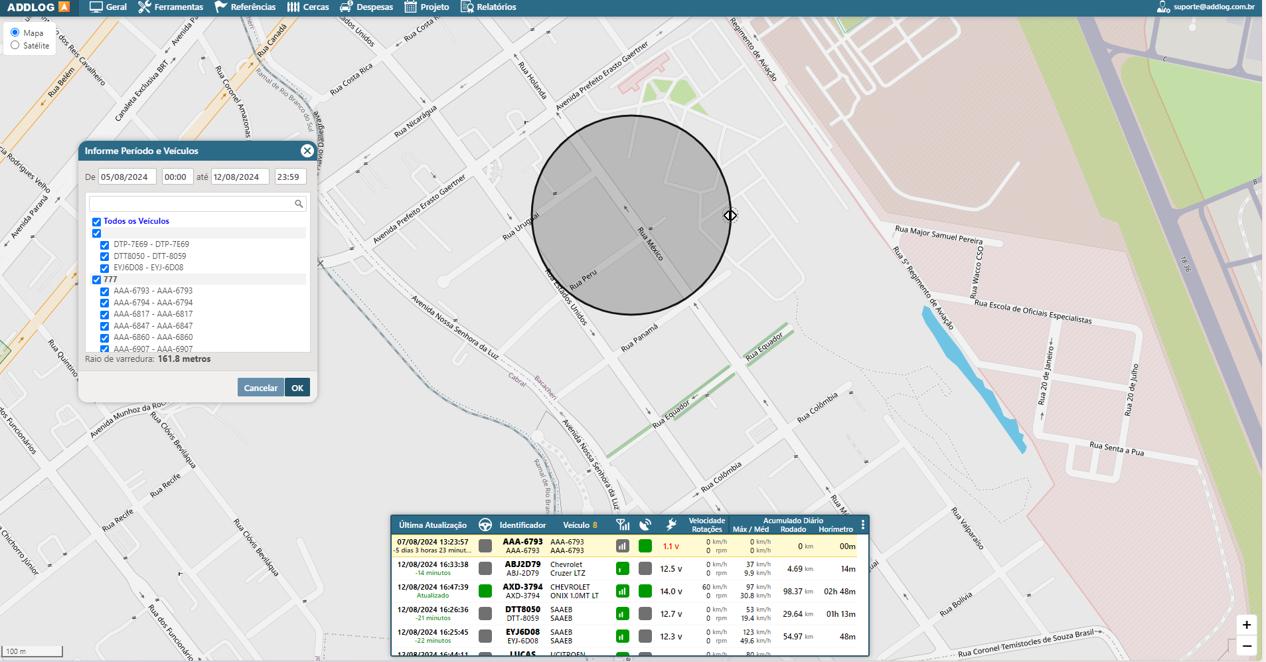Screen dimensions: 1266x662
Task: Toggle the 777 vehicle group row
Action: click(97, 280)
